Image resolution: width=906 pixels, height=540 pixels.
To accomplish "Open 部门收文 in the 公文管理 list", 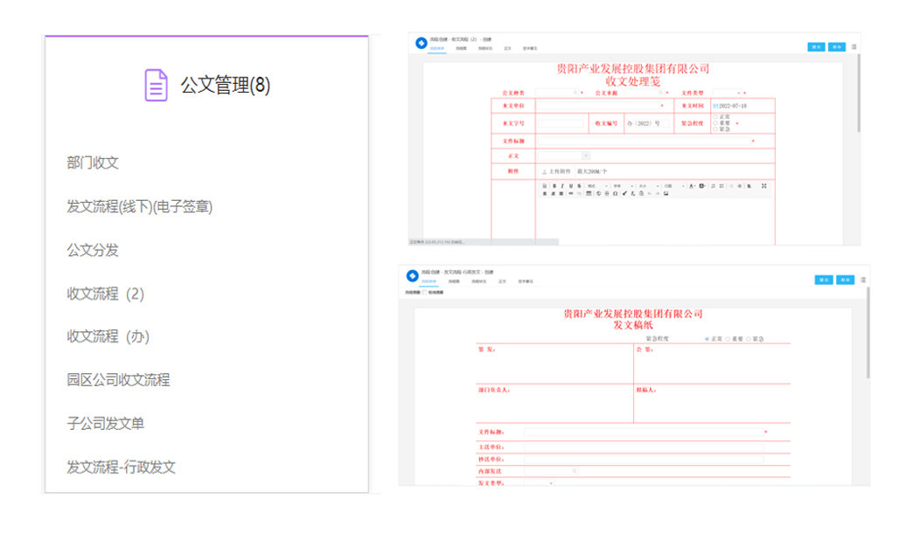I will point(93,163).
